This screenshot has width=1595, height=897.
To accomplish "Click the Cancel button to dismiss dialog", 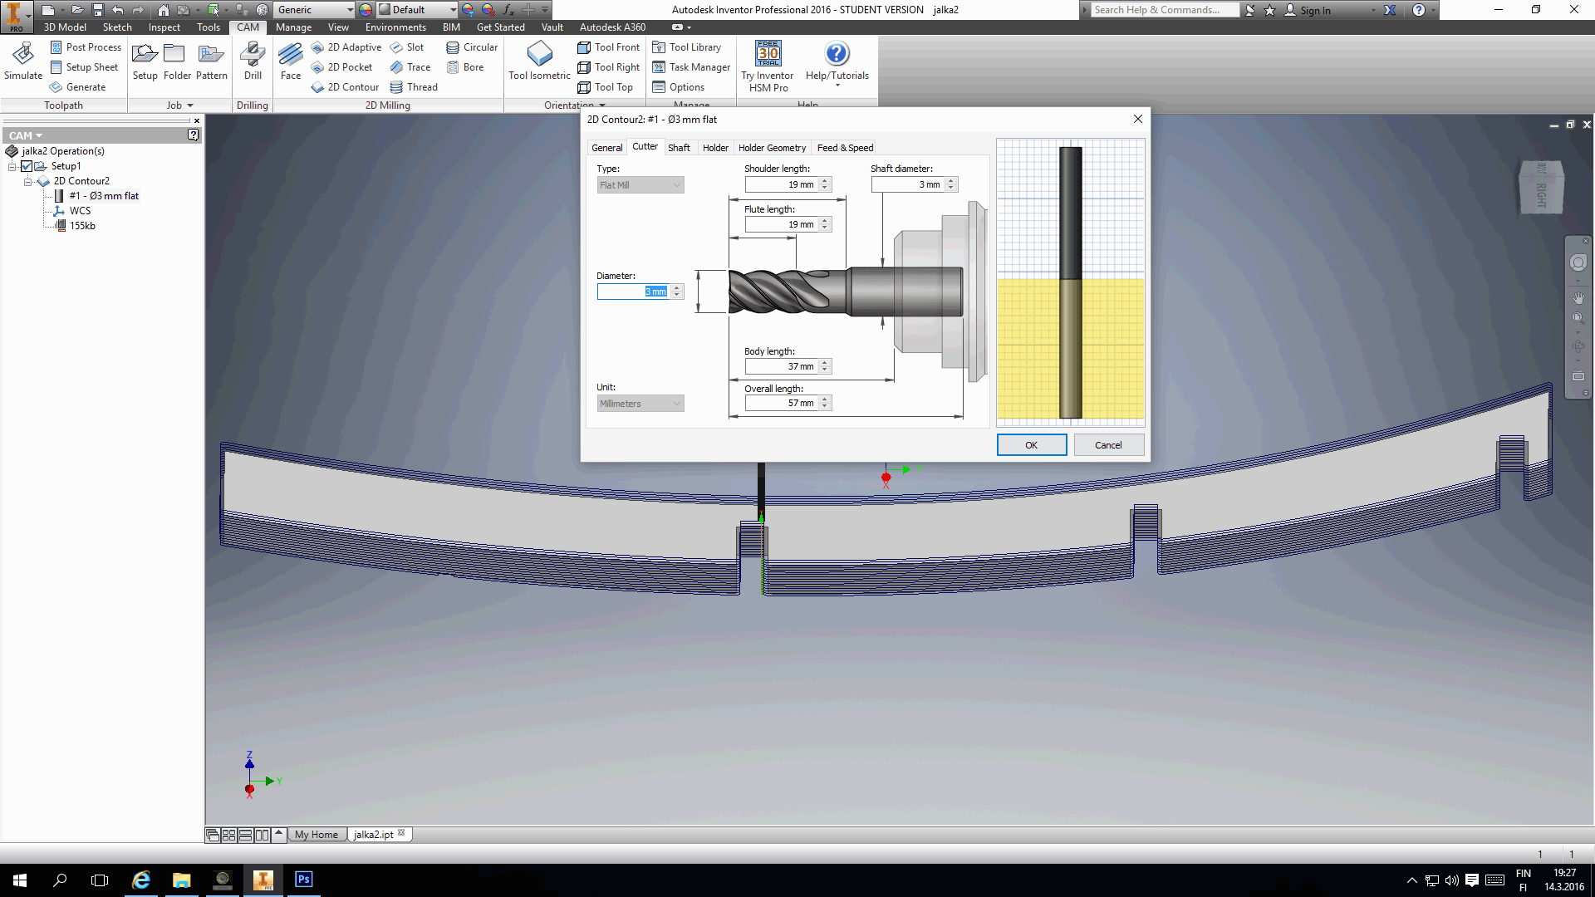I will point(1107,444).
